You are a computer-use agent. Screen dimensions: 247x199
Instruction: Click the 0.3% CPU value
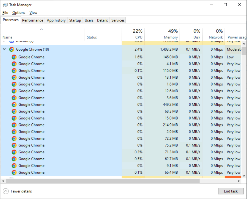click(x=139, y=152)
